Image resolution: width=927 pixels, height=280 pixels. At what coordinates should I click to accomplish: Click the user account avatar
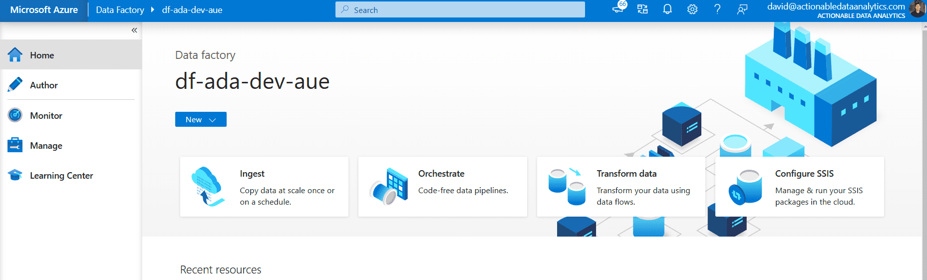click(x=918, y=9)
